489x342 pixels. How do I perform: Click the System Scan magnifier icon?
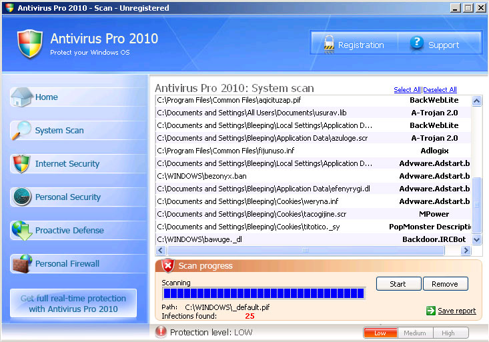click(x=21, y=130)
